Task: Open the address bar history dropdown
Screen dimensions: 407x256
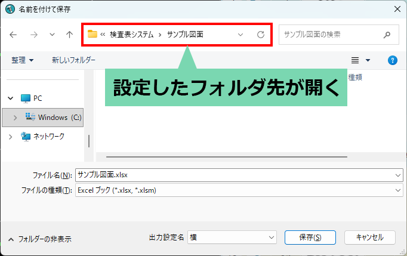Action: pos(240,35)
